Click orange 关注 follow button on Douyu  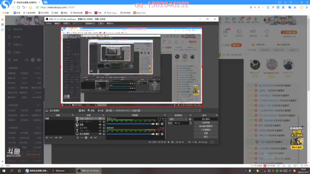tap(236, 45)
